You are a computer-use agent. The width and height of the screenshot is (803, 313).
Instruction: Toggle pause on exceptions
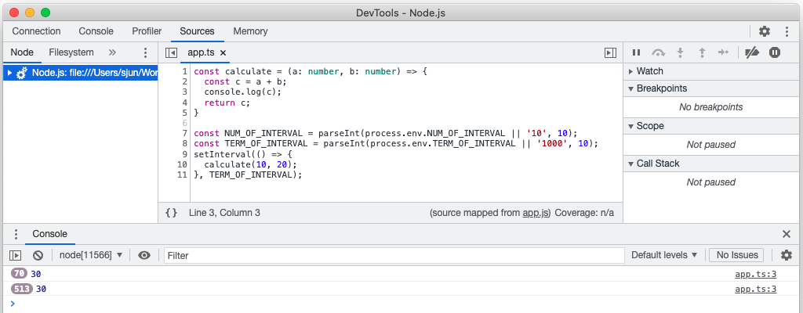pos(775,52)
